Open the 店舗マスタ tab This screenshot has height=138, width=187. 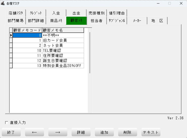15,13
